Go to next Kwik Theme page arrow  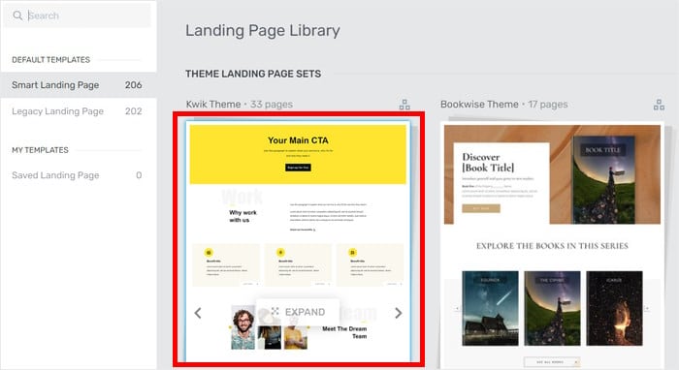pos(399,313)
